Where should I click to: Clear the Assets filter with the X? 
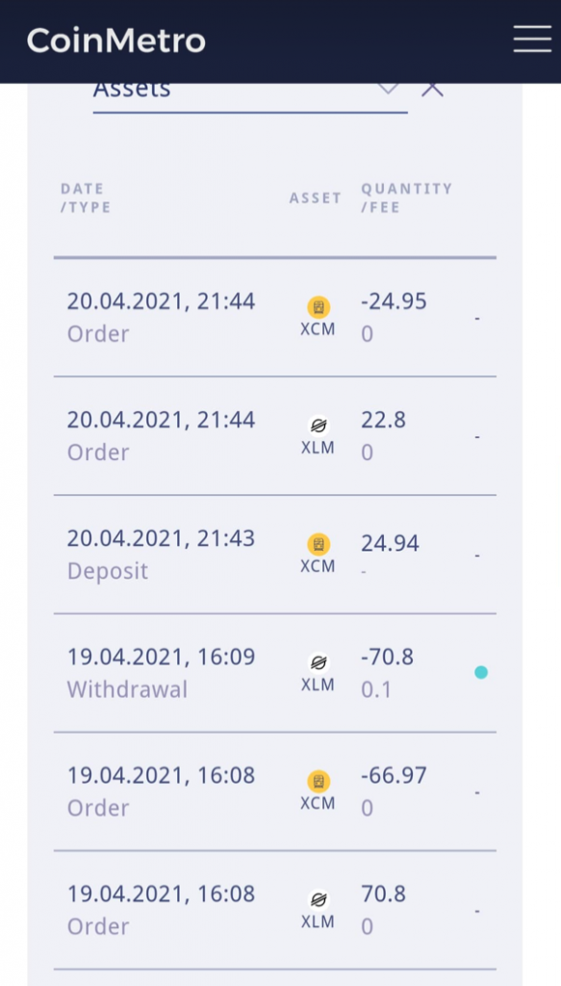point(432,87)
